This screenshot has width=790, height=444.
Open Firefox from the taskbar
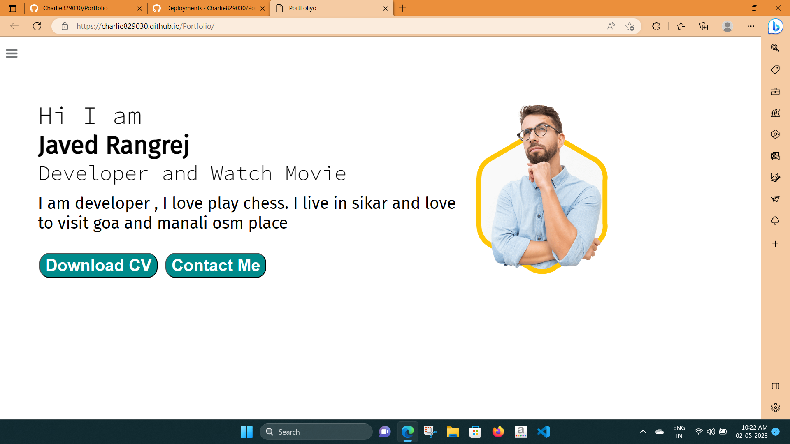point(498,432)
